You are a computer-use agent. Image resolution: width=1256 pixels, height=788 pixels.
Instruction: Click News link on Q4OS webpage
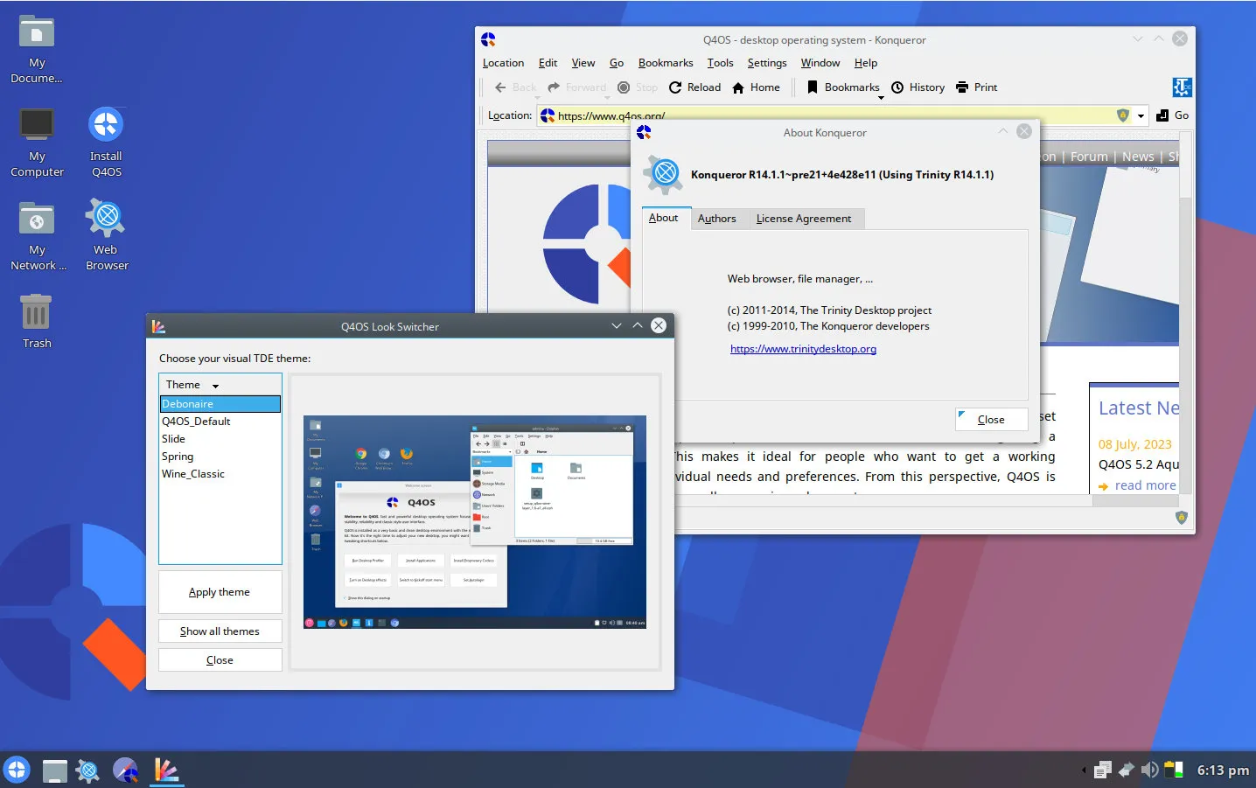click(x=1138, y=157)
